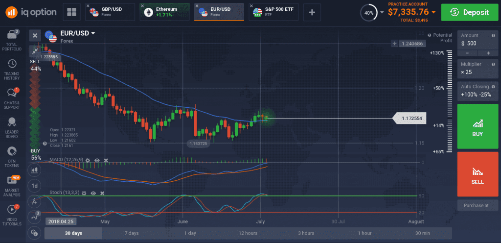This screenshot has height=243, width=501.
Task: Open the 1d candle interval button
Action: coord(35,186)
